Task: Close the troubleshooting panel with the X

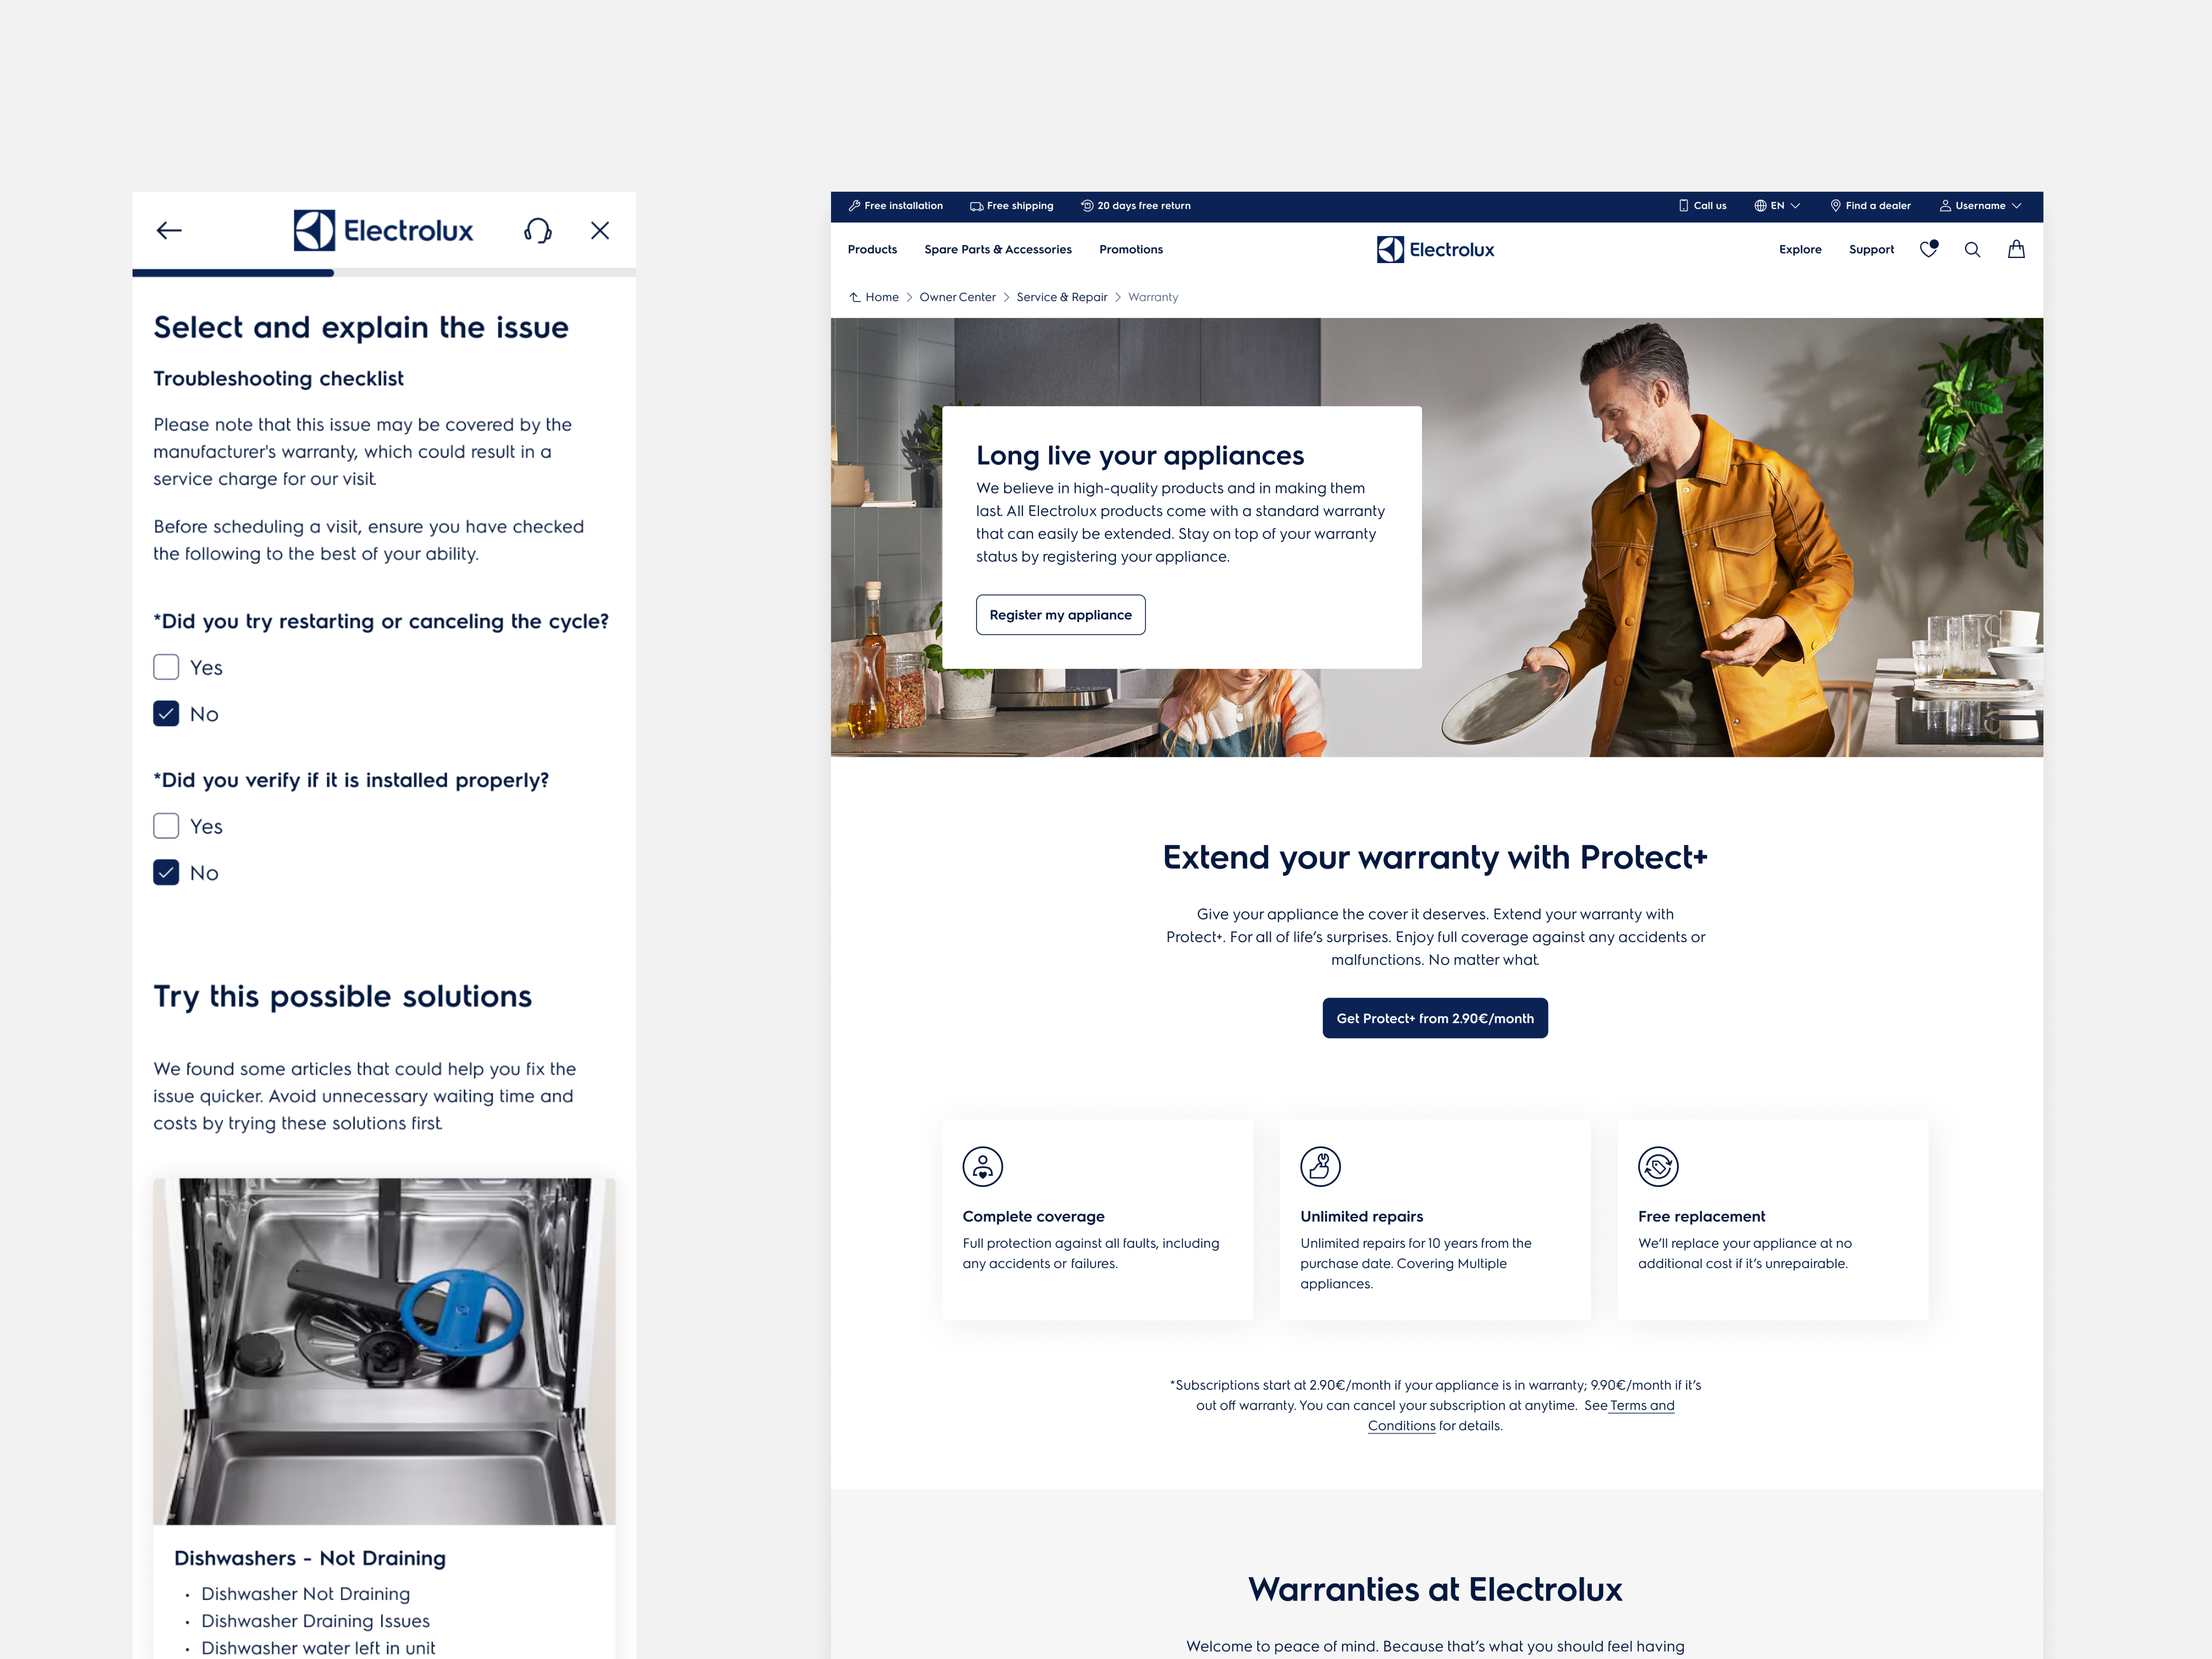Action: pos(600,231)
